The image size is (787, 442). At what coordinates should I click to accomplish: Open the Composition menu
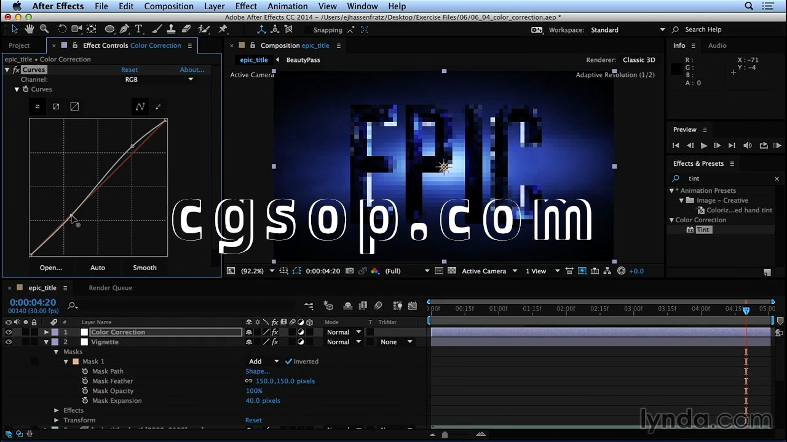click(168, 6)
